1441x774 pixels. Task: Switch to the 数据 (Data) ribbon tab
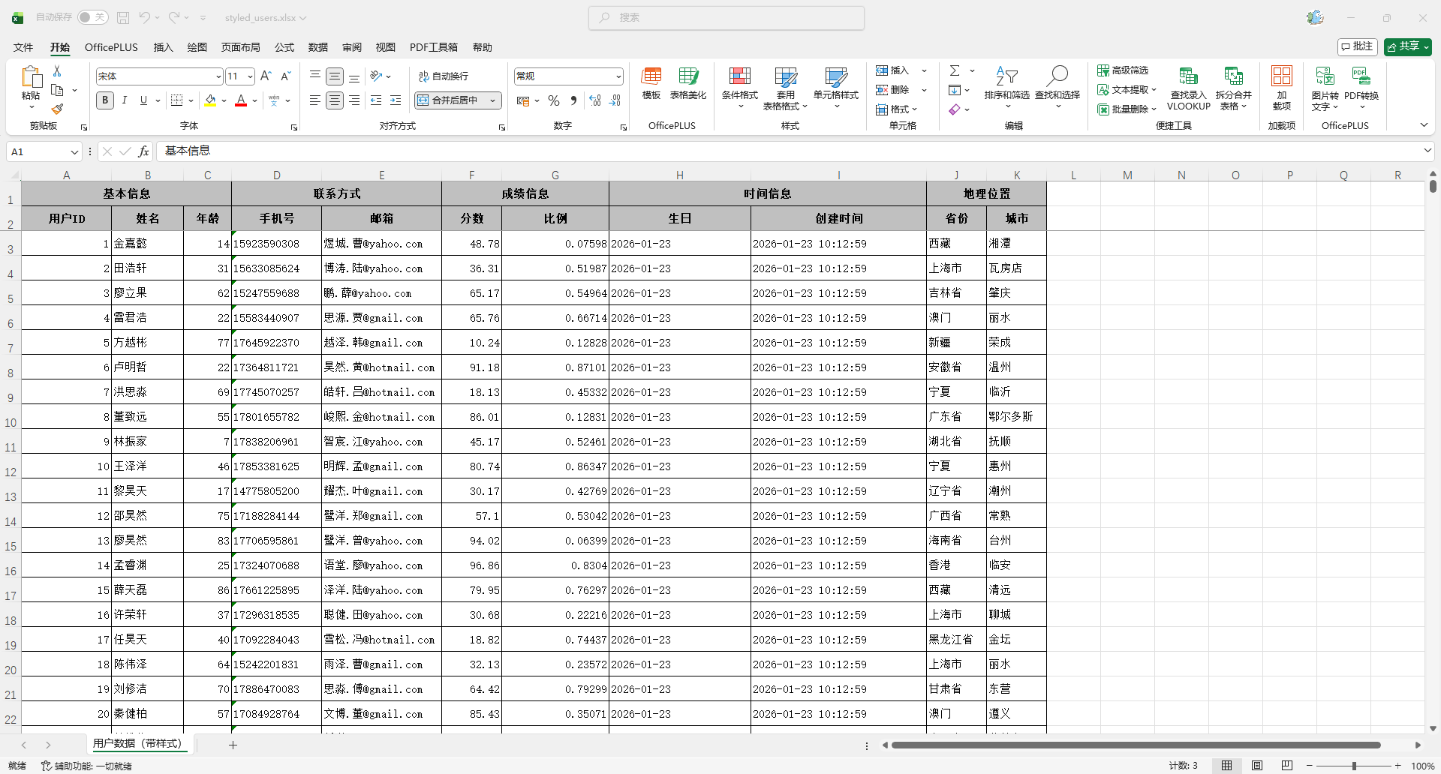coord(317,47)
